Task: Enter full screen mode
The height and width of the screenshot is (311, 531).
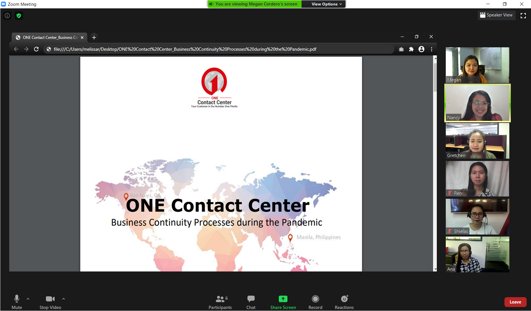Action: click(523, 16)
